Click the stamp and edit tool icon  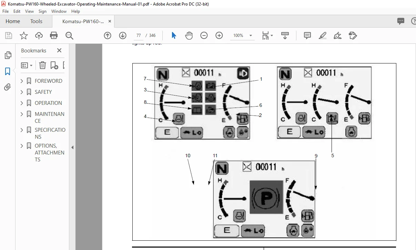(353, 36)
